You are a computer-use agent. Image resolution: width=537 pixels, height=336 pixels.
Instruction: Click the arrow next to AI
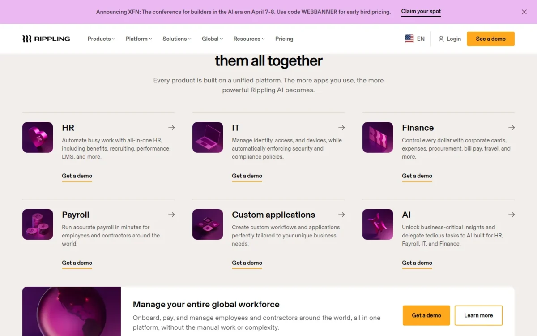(x=511, y=215)
